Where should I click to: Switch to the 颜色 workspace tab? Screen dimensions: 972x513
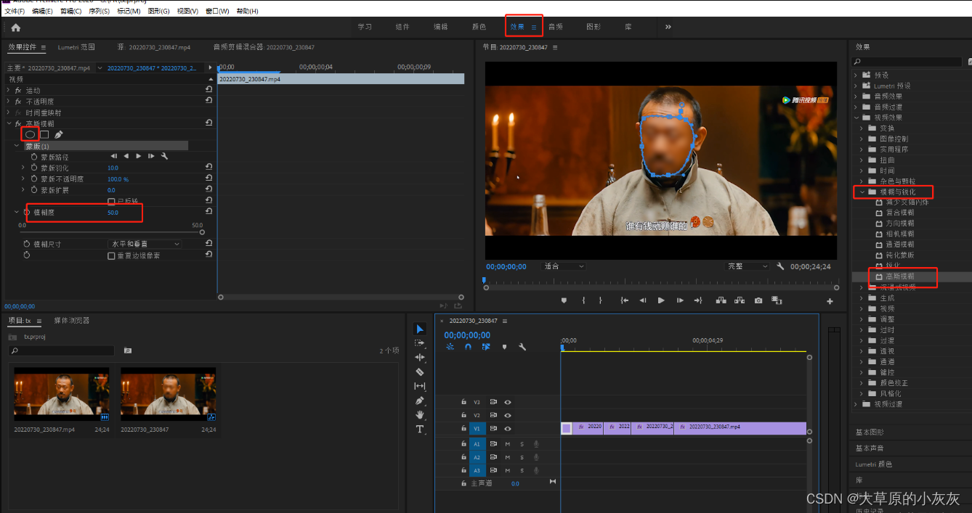click(479, 27)
